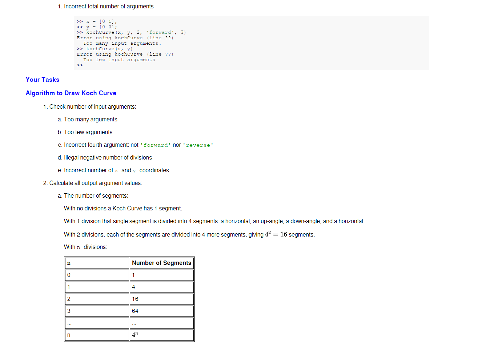The image size is (482, 347).
Task: Click the n column cell containing '2'
Action: point(97,299)
